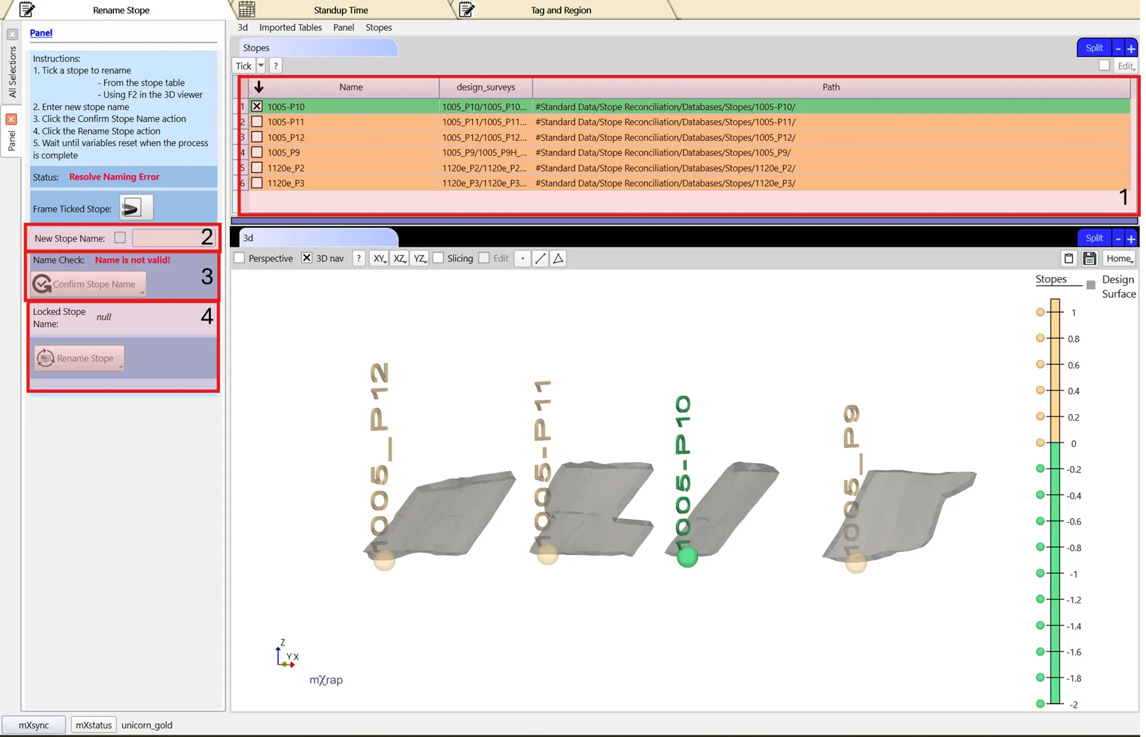
Task: Click the mXsync button
Action: 33,725
